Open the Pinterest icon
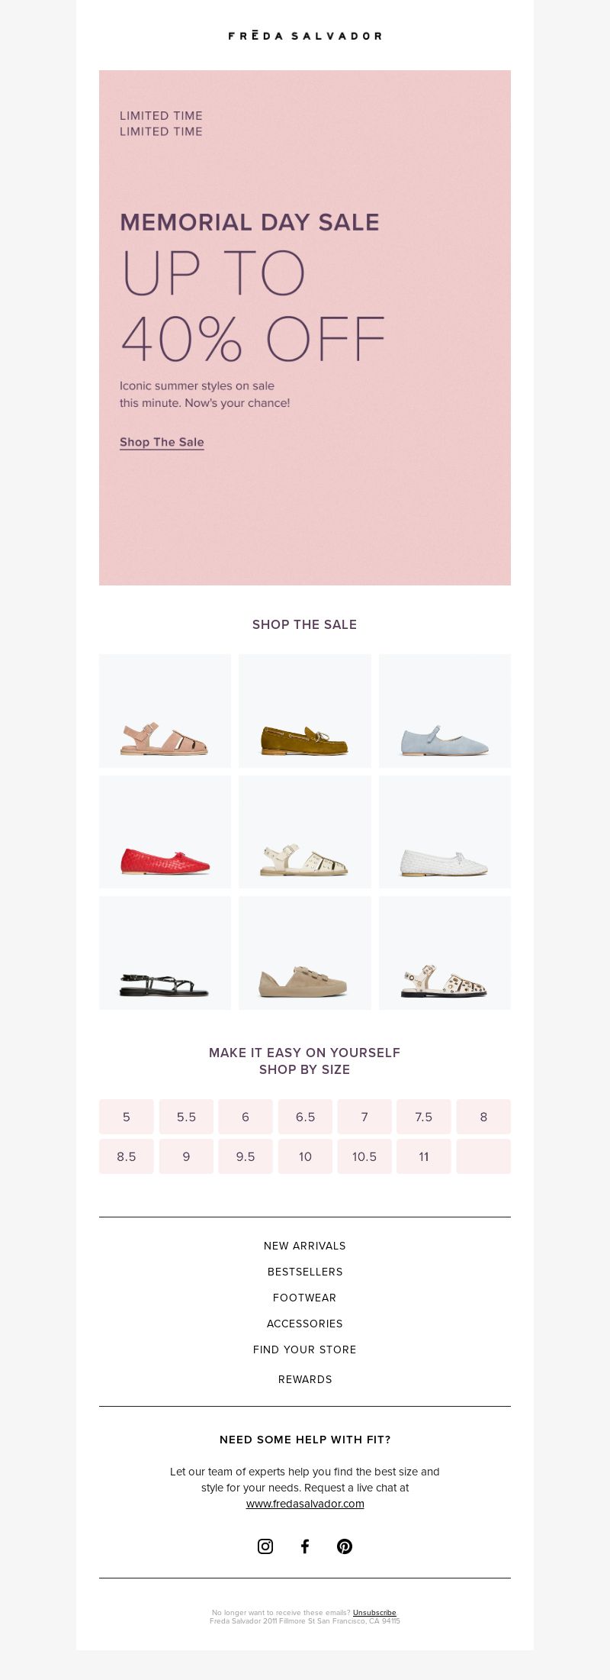 click(x=345, y=1546)
